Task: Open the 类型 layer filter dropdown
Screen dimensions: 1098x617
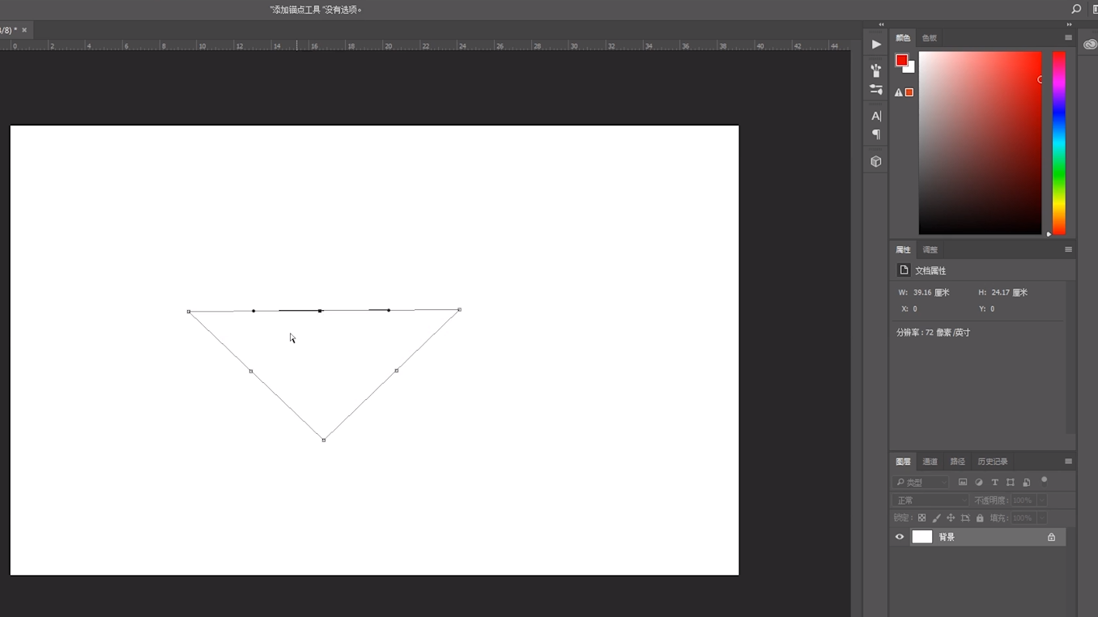Action: coord(921,483)
